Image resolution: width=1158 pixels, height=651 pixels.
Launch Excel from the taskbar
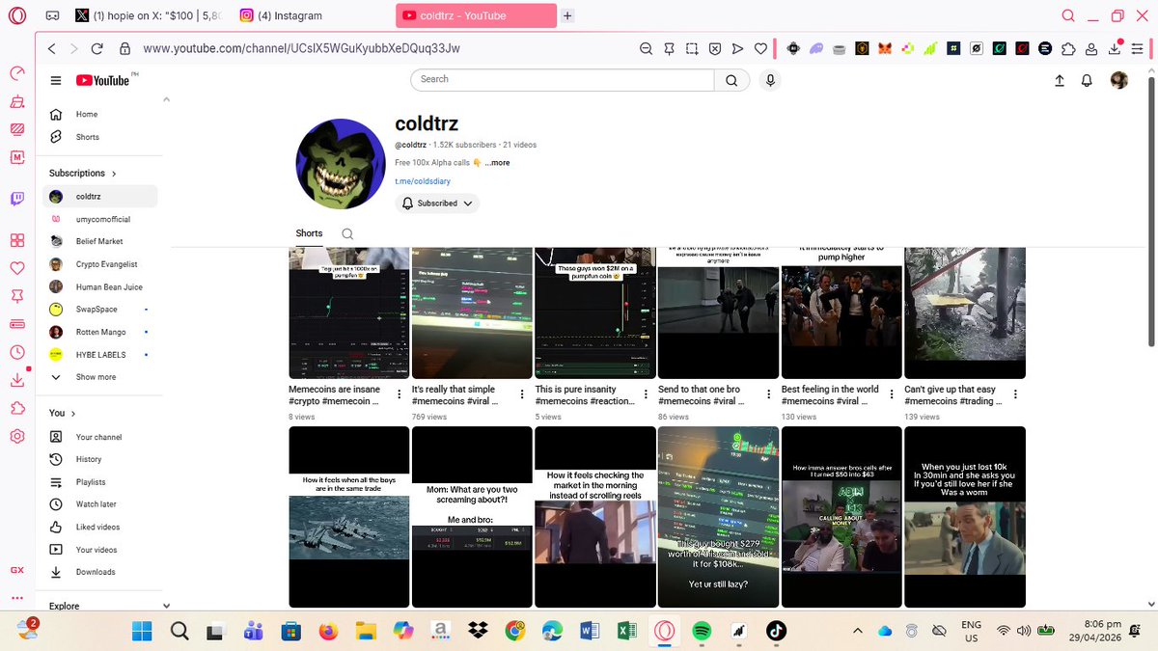pos(626,631)
